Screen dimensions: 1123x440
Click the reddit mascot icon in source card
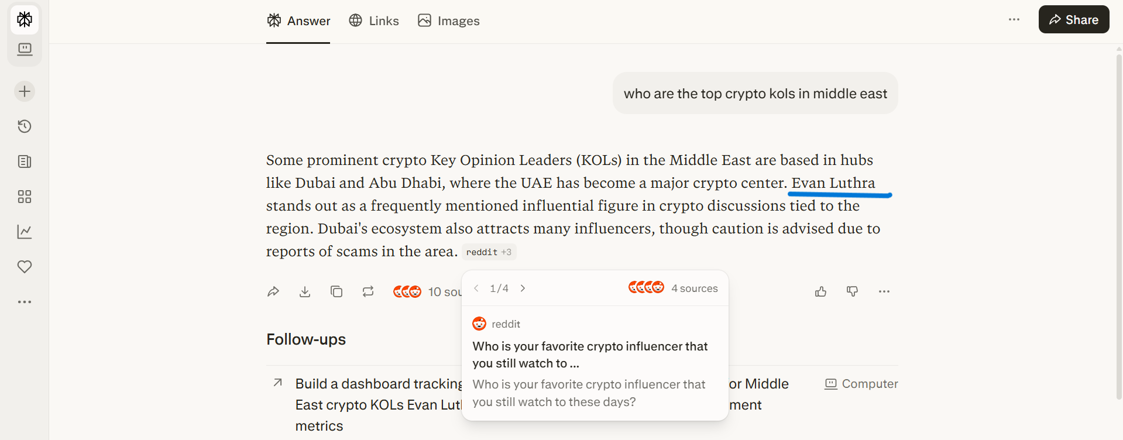479,323
